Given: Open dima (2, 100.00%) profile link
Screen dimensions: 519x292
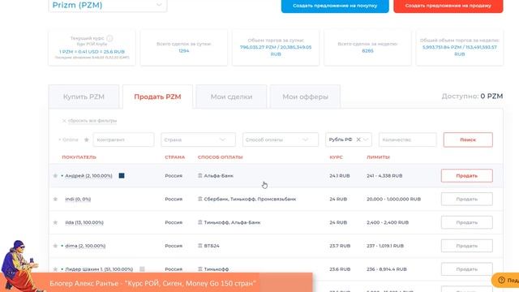Looking at the screenshot, I should (x=85, y=246).
